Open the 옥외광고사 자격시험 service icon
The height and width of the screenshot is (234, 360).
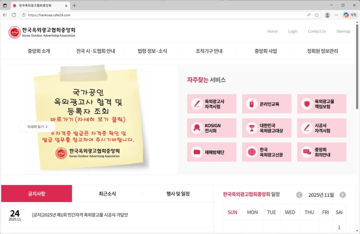tap(212, 103)
